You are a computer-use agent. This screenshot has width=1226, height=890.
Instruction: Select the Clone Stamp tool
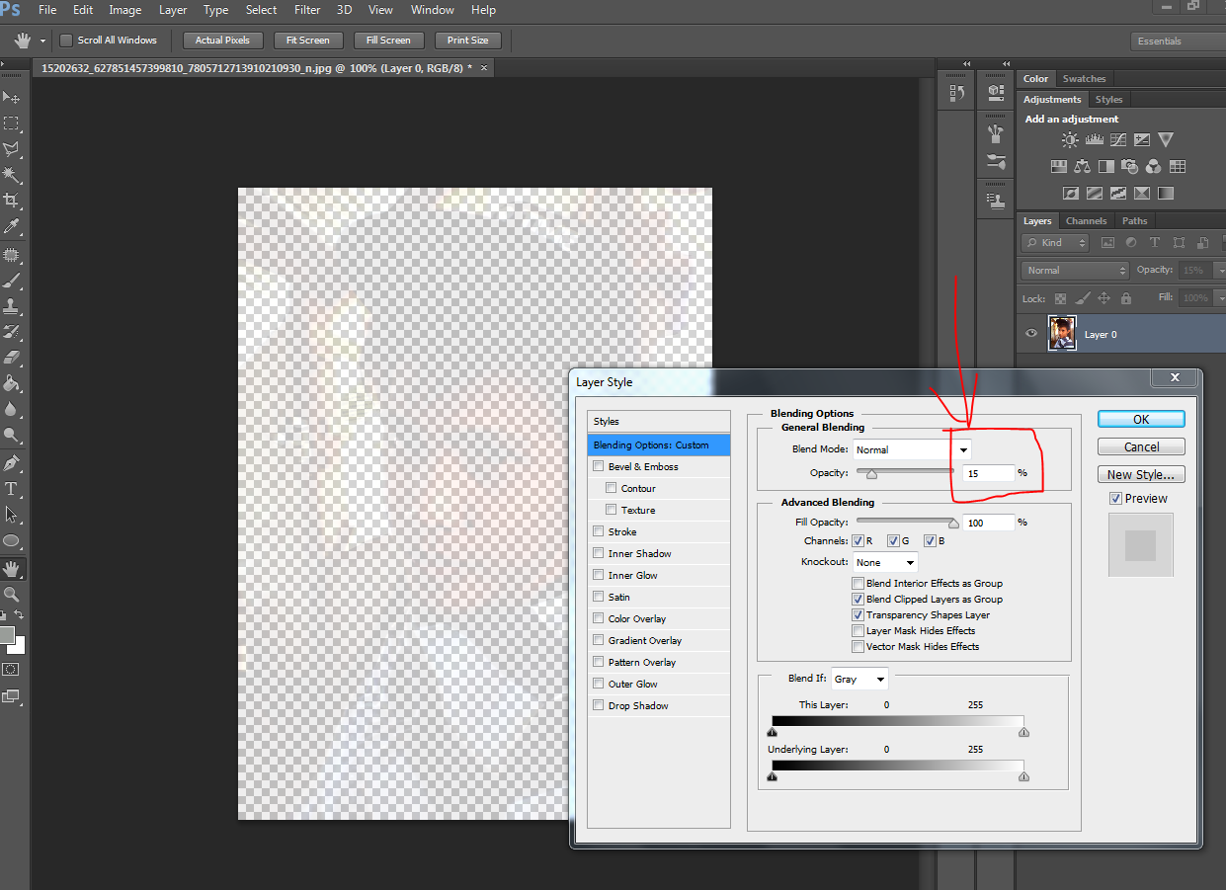[12, 306]
